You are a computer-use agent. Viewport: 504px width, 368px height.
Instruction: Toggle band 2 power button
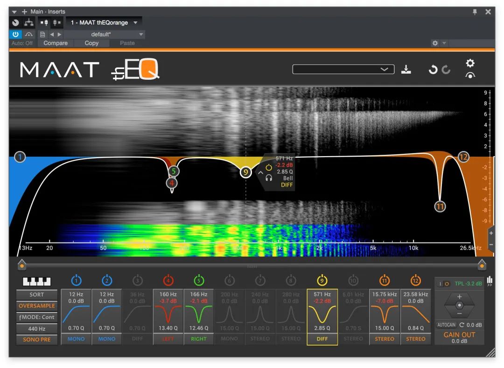point(107,280)
